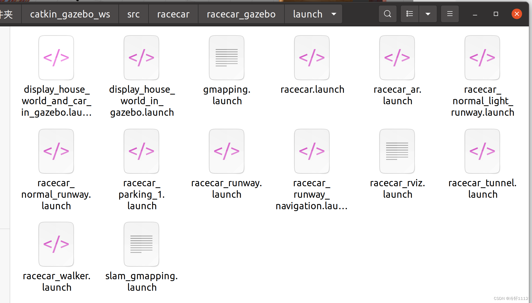Screen dimensions: 532x303
Task: Select racecar_tunnel.launch file
Action: coord(482,151)
